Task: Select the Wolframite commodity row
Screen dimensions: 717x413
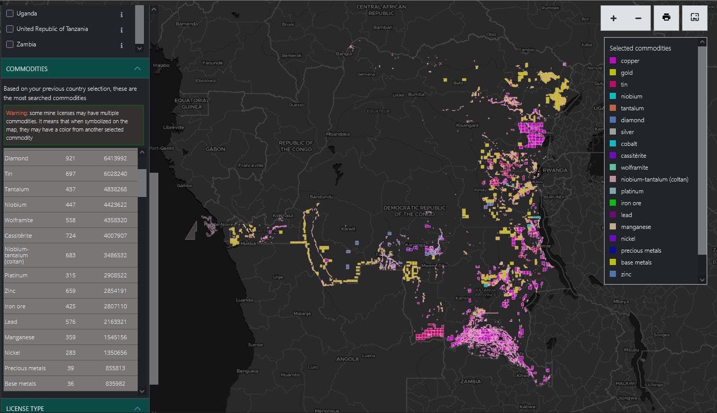Action: coord(70,220)
